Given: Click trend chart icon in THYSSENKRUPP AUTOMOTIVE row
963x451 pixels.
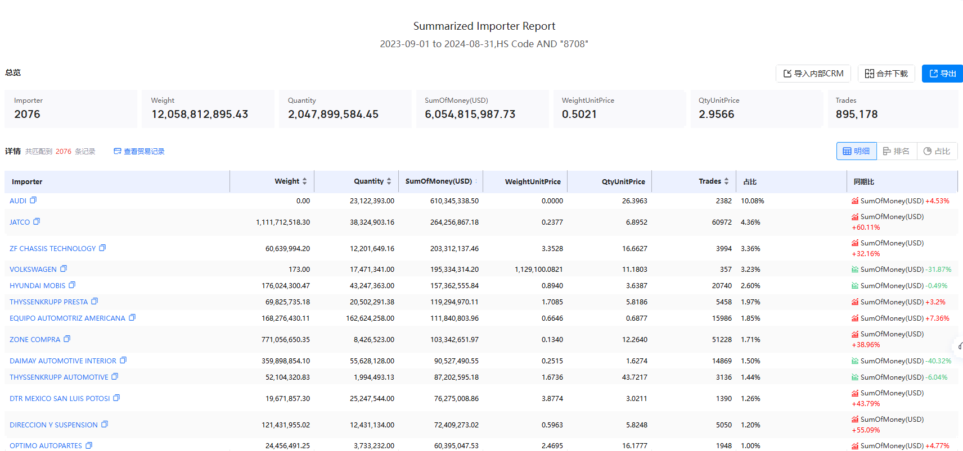Looking at the screenshot, I should click(x=855, y=377).
